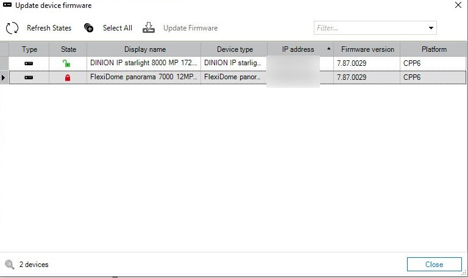Click the Refresh States label

click(x=49, y=28)
